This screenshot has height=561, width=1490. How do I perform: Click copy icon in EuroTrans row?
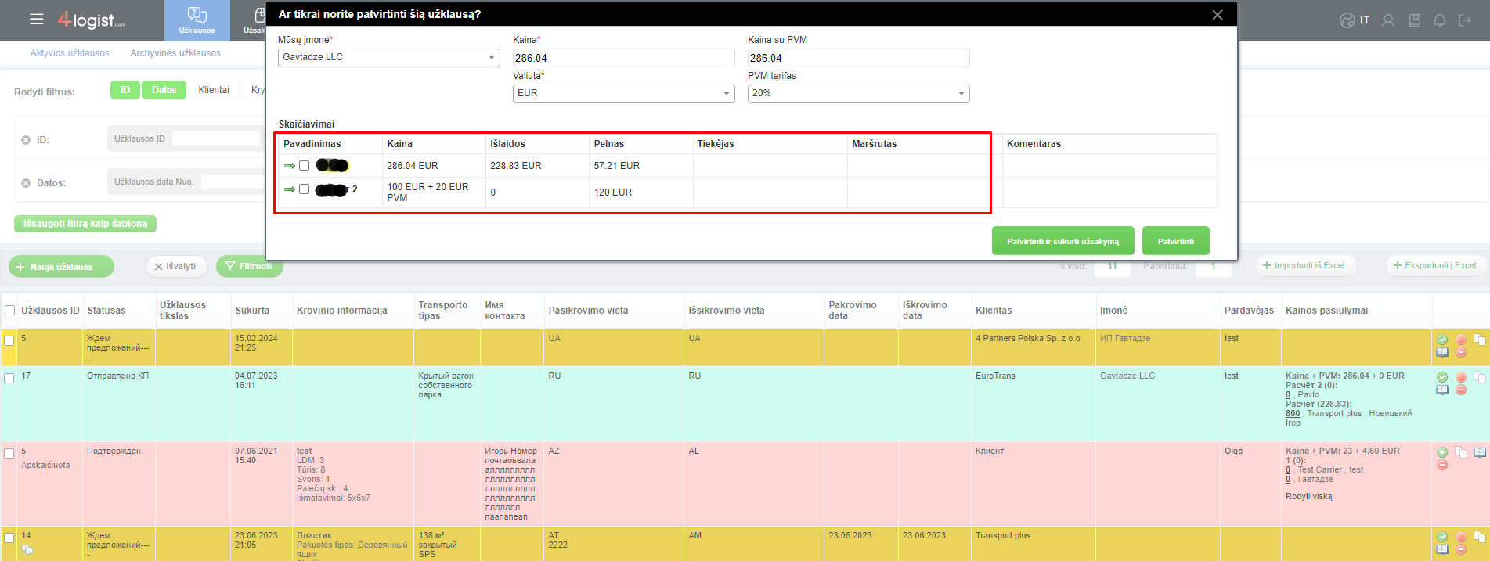click(1480, 377)
